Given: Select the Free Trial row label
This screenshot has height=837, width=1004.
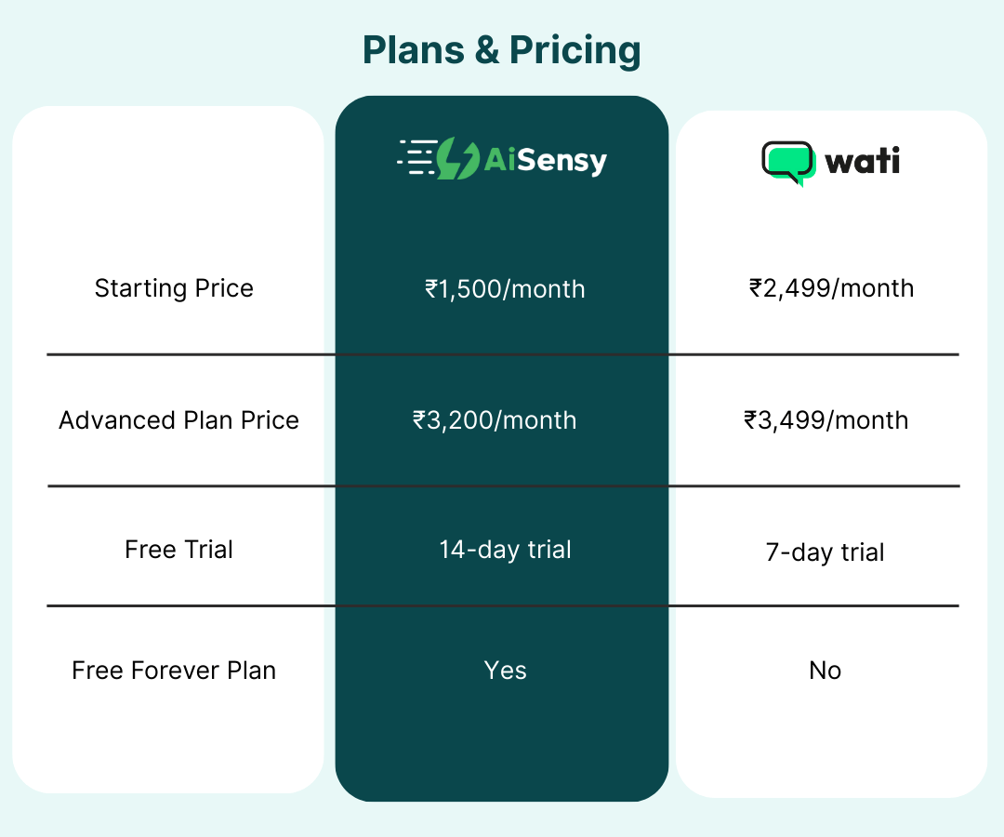Looking at the screenshot, I should (178, 550).
